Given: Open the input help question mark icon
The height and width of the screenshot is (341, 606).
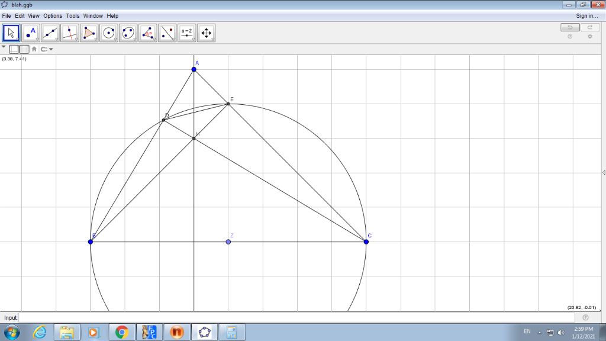Looking at the screenshot, I should (585, 317).
